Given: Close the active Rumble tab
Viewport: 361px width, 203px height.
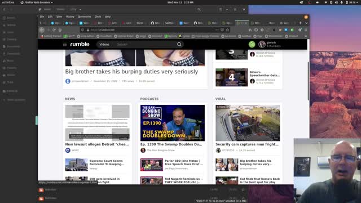Looking at the screenshot, I should (x=246, y=23).
